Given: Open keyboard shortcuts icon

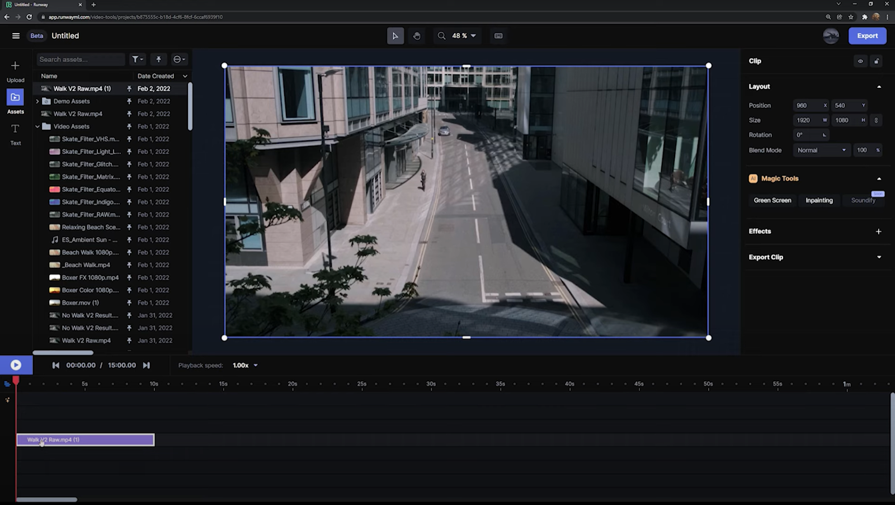Looking at the screenshot, I should tap(498, 36).
